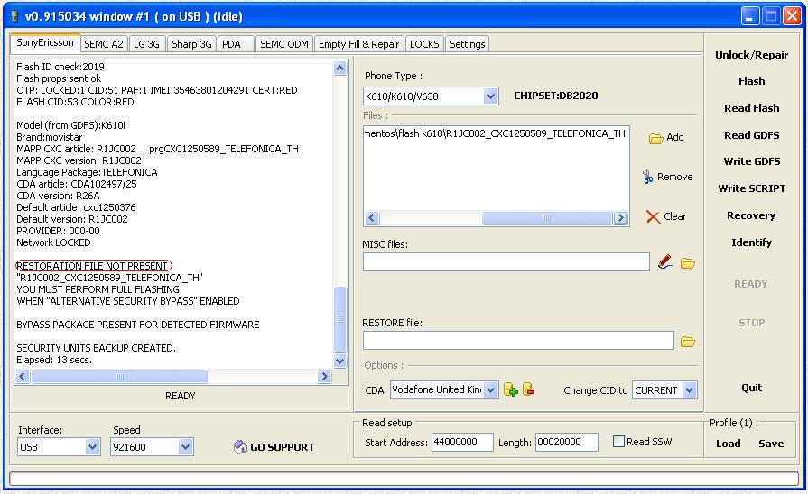
Task: Click the "Brand:movistar" log line
Action: [50, 137]
